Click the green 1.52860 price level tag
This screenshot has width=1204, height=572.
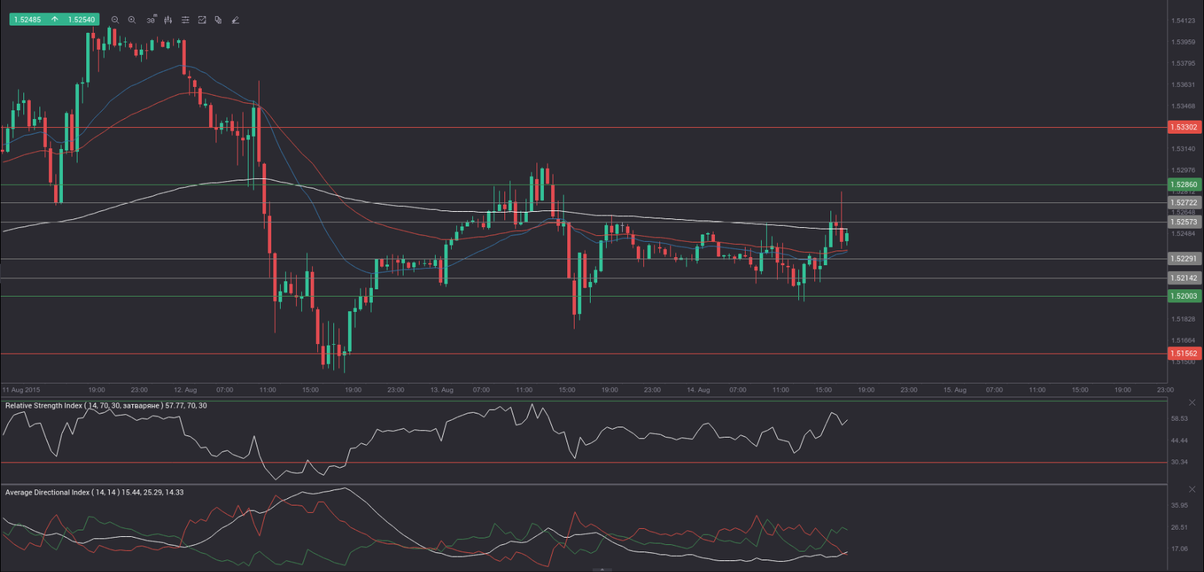point(1184,185)
